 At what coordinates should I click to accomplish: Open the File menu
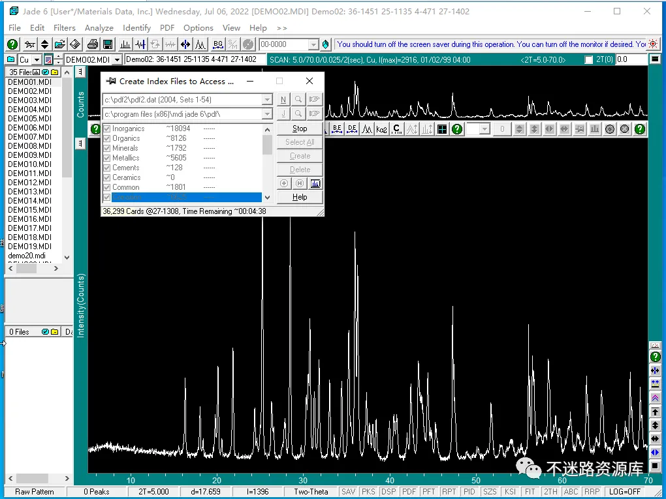click(14, 27)
